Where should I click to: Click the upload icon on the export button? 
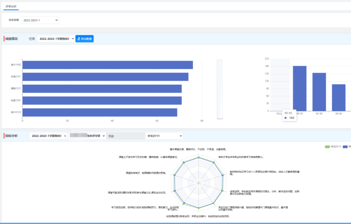pyautogui.click(x=79, y=38)
